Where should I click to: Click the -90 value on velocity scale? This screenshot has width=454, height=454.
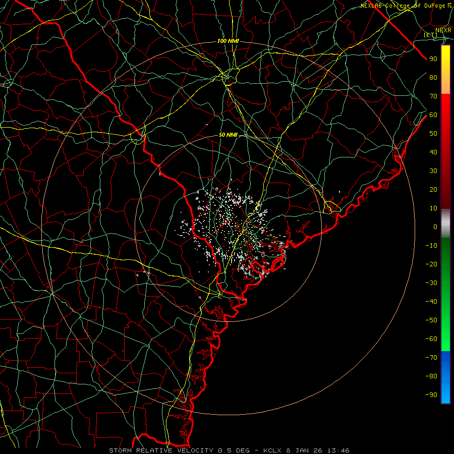(431, 395)
